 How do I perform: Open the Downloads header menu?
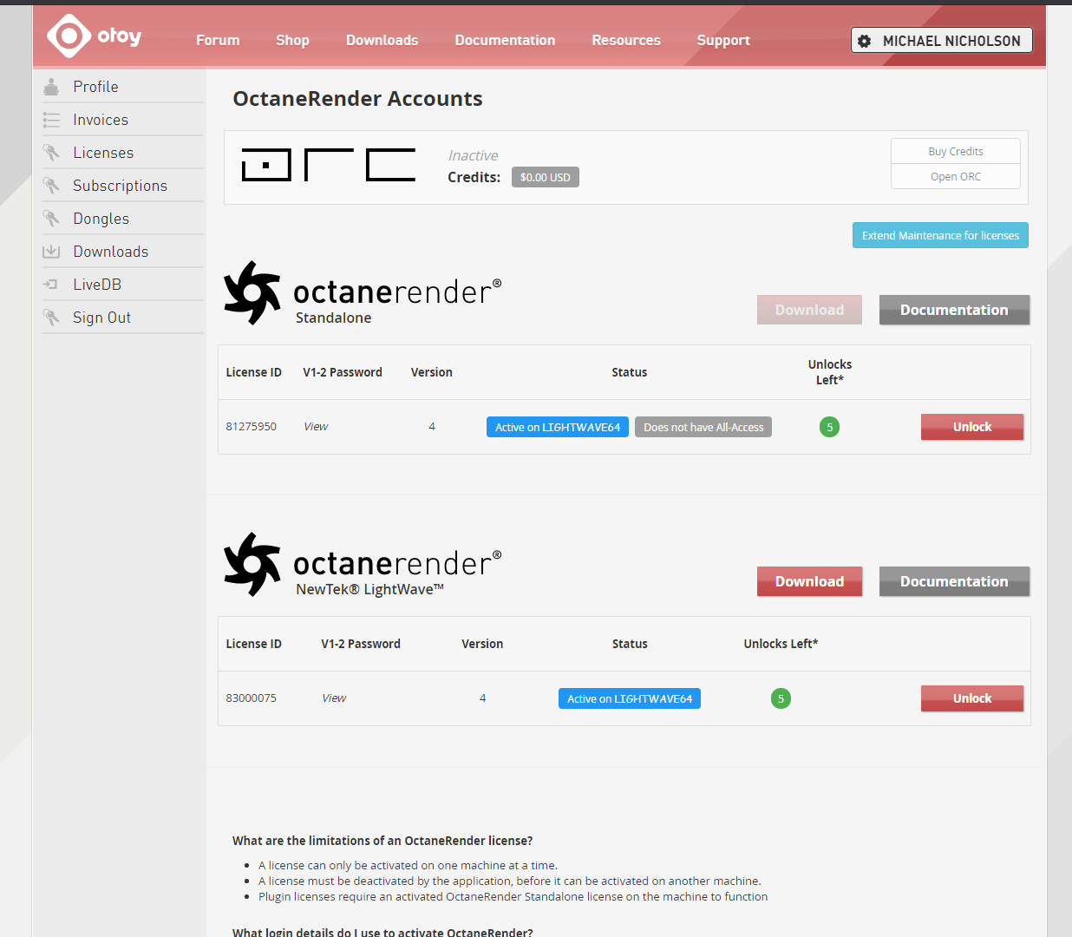coord(382,40)
